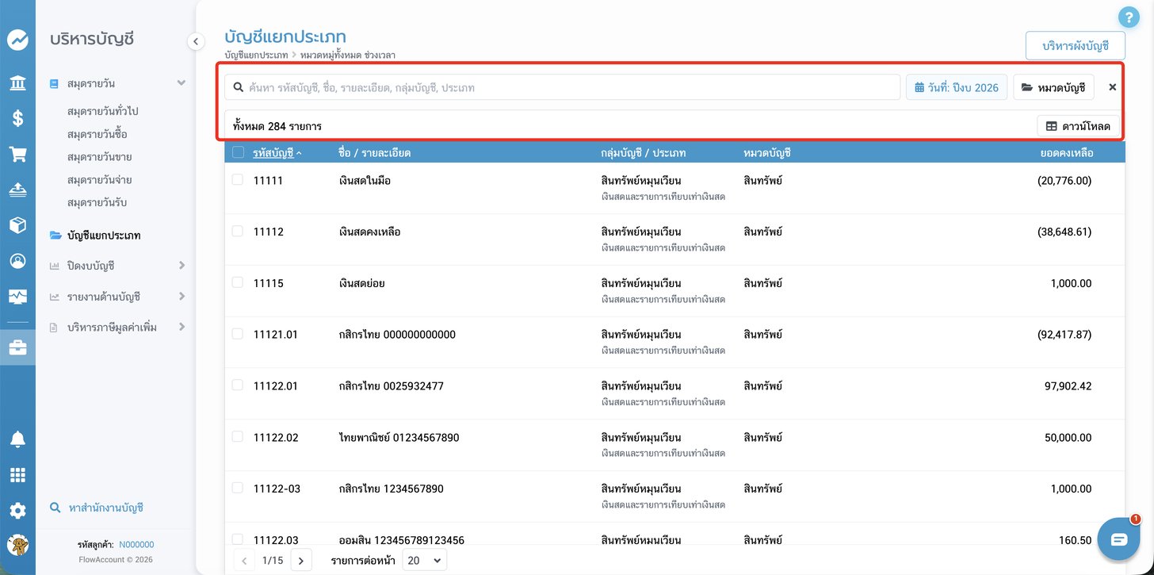Open the box inventory icon
1154x575 pixels.
click(x=17, y=224)
